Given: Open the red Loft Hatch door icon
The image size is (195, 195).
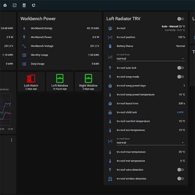Looking at the screenshot, I should click(31, 78).
